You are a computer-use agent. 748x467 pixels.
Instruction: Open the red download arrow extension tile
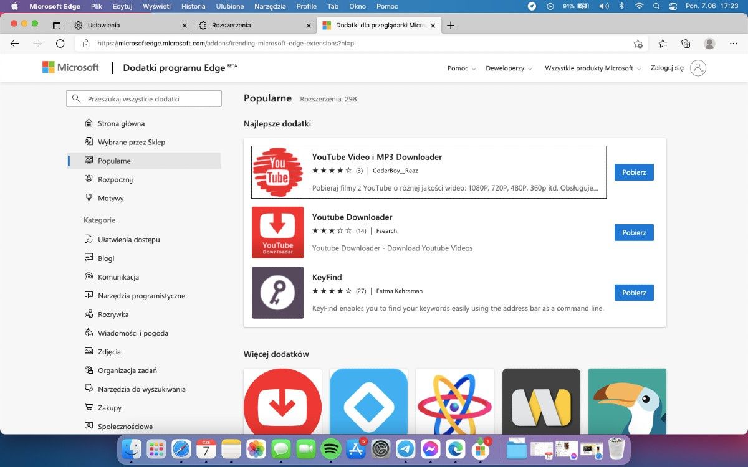pos(282,401)
